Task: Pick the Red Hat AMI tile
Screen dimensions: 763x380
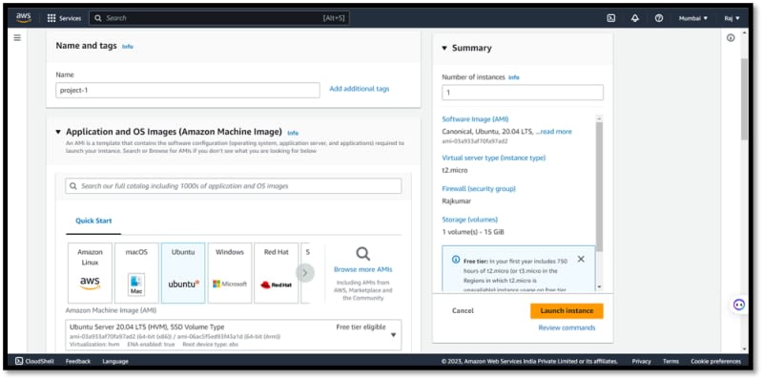Action: 276,273
